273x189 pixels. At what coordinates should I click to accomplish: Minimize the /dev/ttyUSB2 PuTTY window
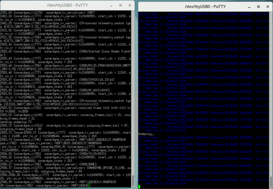click(111, 5)
